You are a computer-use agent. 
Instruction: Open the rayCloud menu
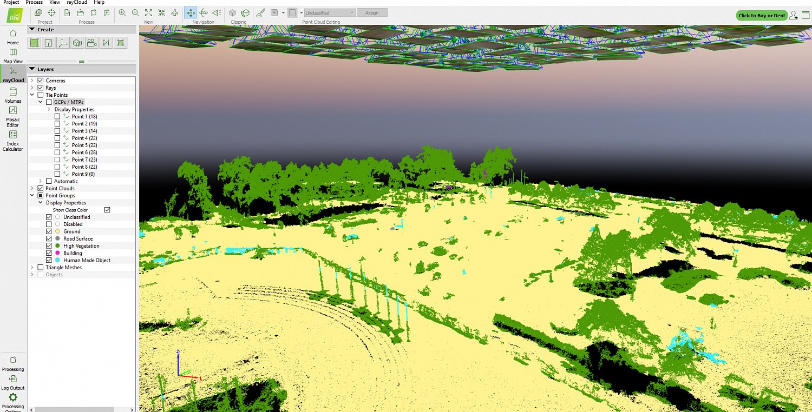[77, 2]
